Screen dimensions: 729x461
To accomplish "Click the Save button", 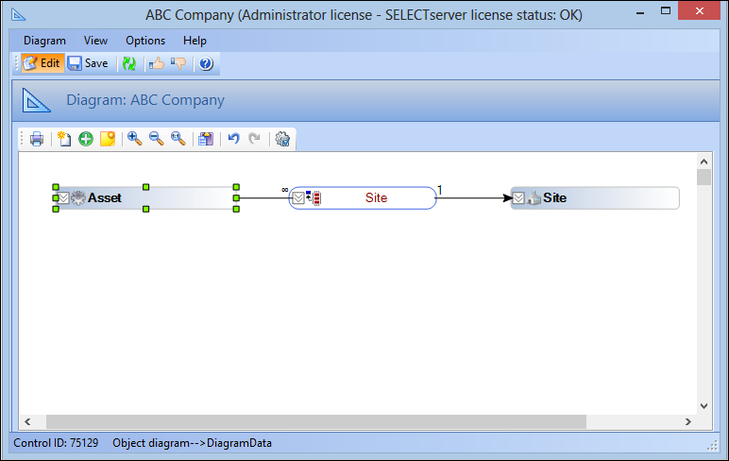I will [x=89, y=63].
